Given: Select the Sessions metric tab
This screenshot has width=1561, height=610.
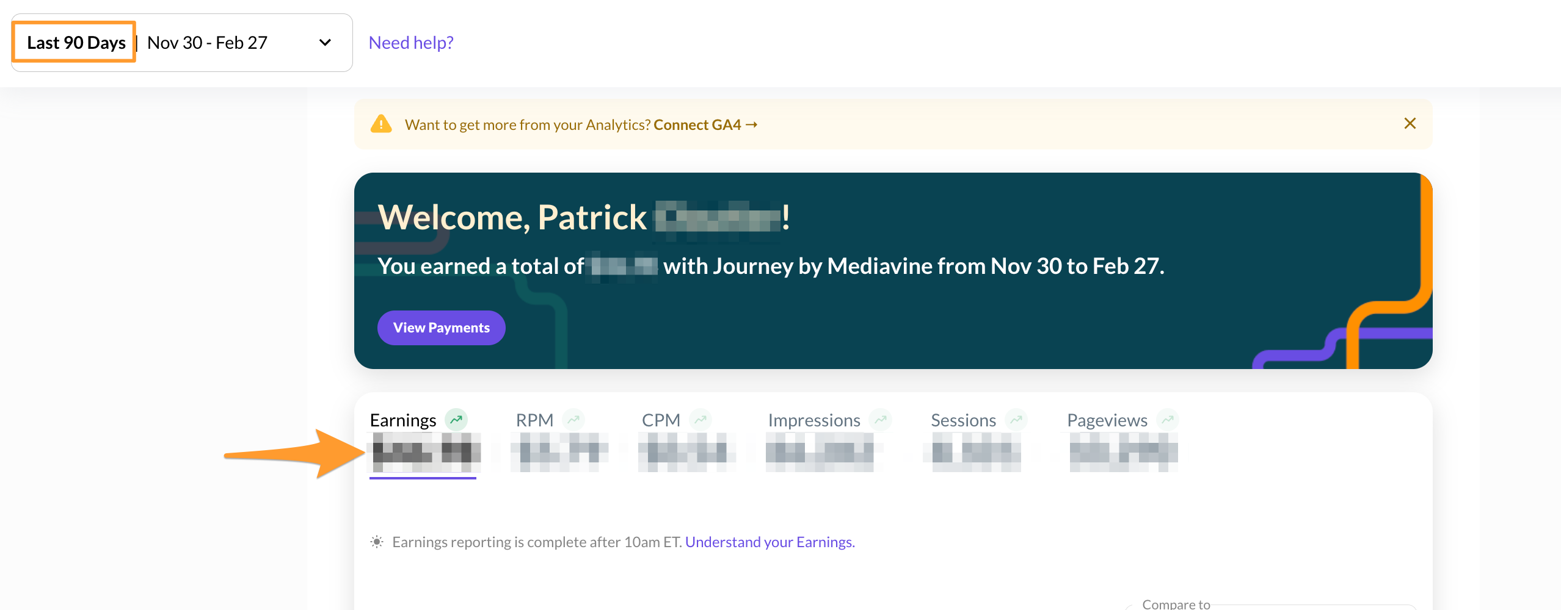Looking at the screenshot, I should (x=963, y=420).
